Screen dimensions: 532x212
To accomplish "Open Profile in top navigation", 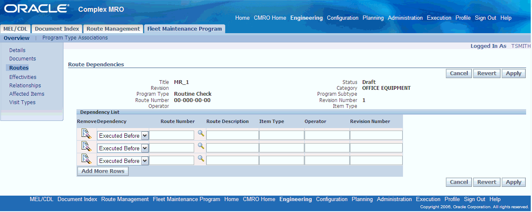I will (463, 18).
